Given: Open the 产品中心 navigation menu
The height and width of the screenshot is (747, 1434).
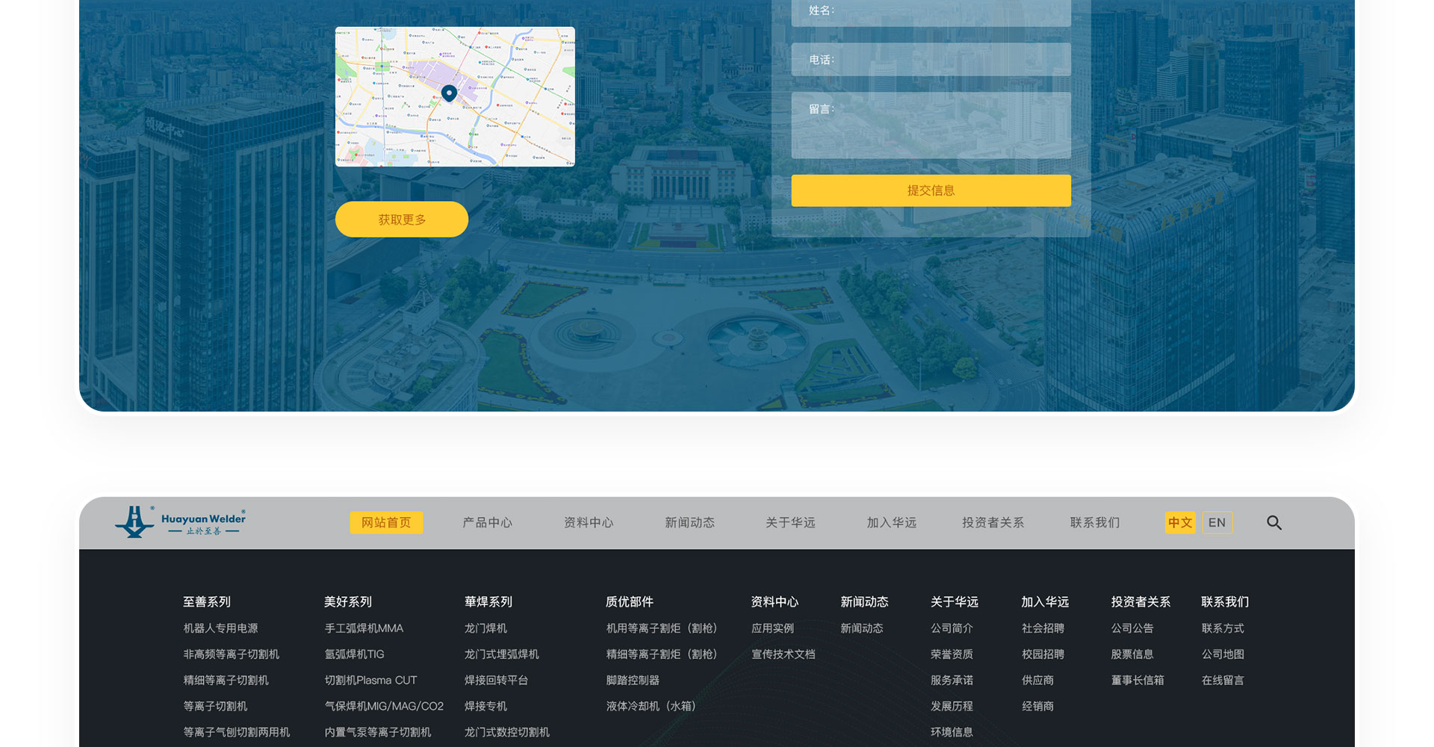Looking at the screenshot, I should (x=487, y=523).
